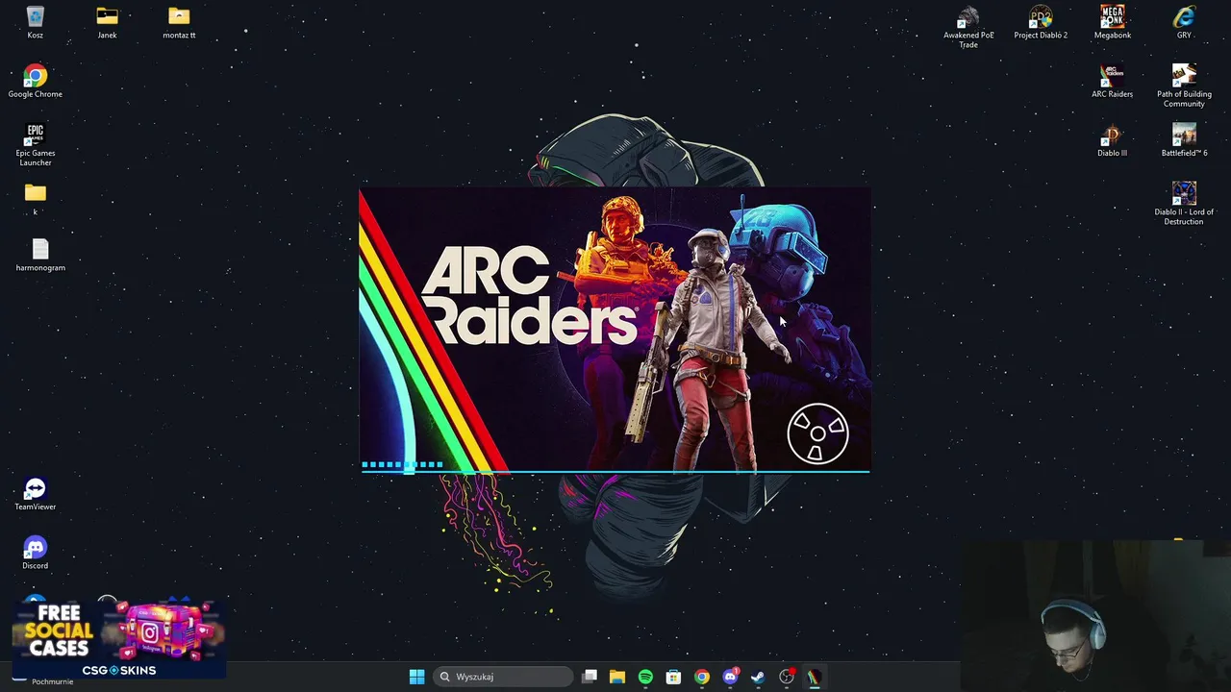Select the Discord desktop shortcut
This screenshot has width=1231, height=692.
pos(35,553)
